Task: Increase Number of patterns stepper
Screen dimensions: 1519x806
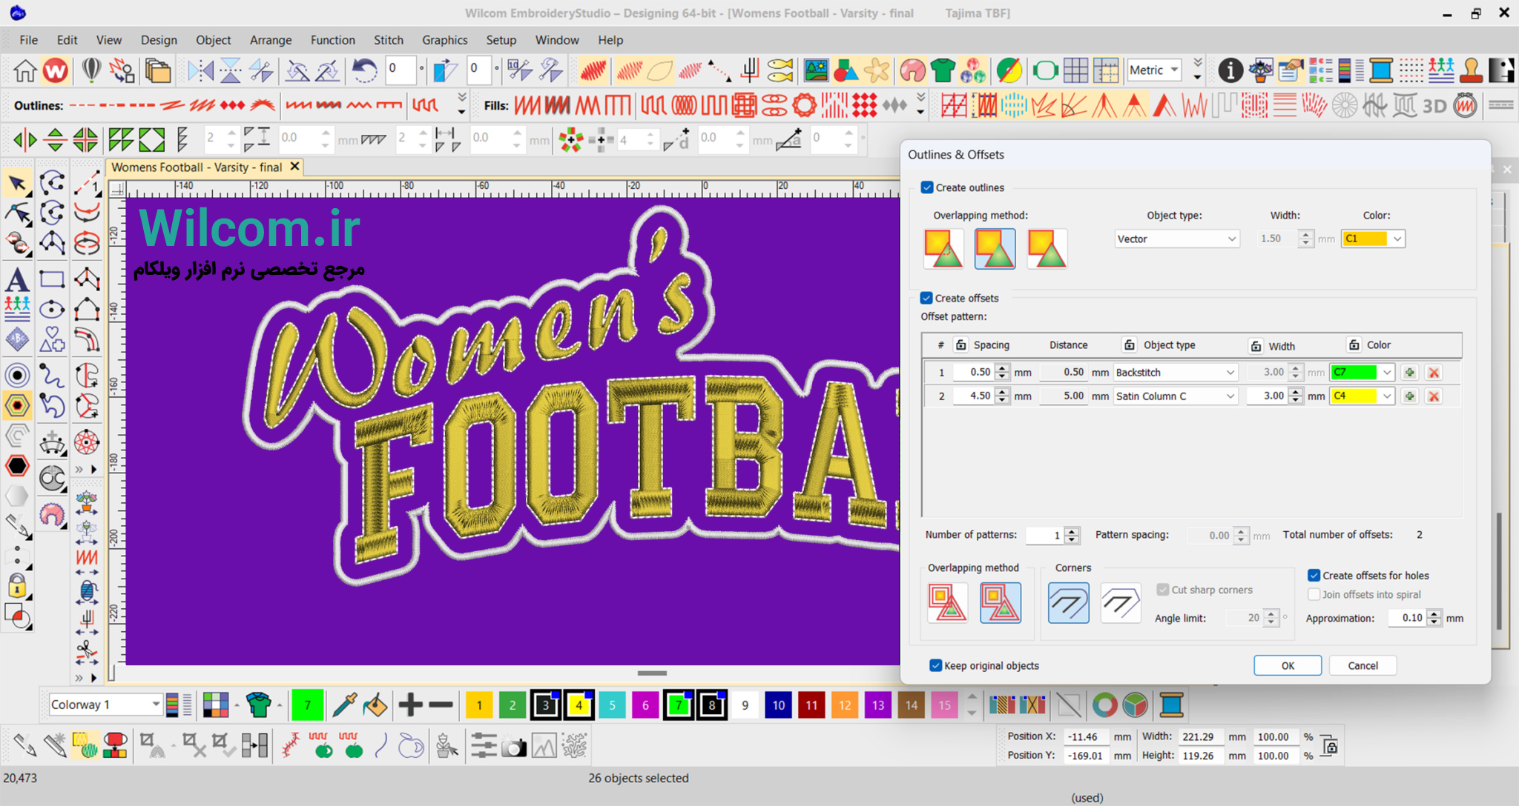Action: pos(1072,530)
